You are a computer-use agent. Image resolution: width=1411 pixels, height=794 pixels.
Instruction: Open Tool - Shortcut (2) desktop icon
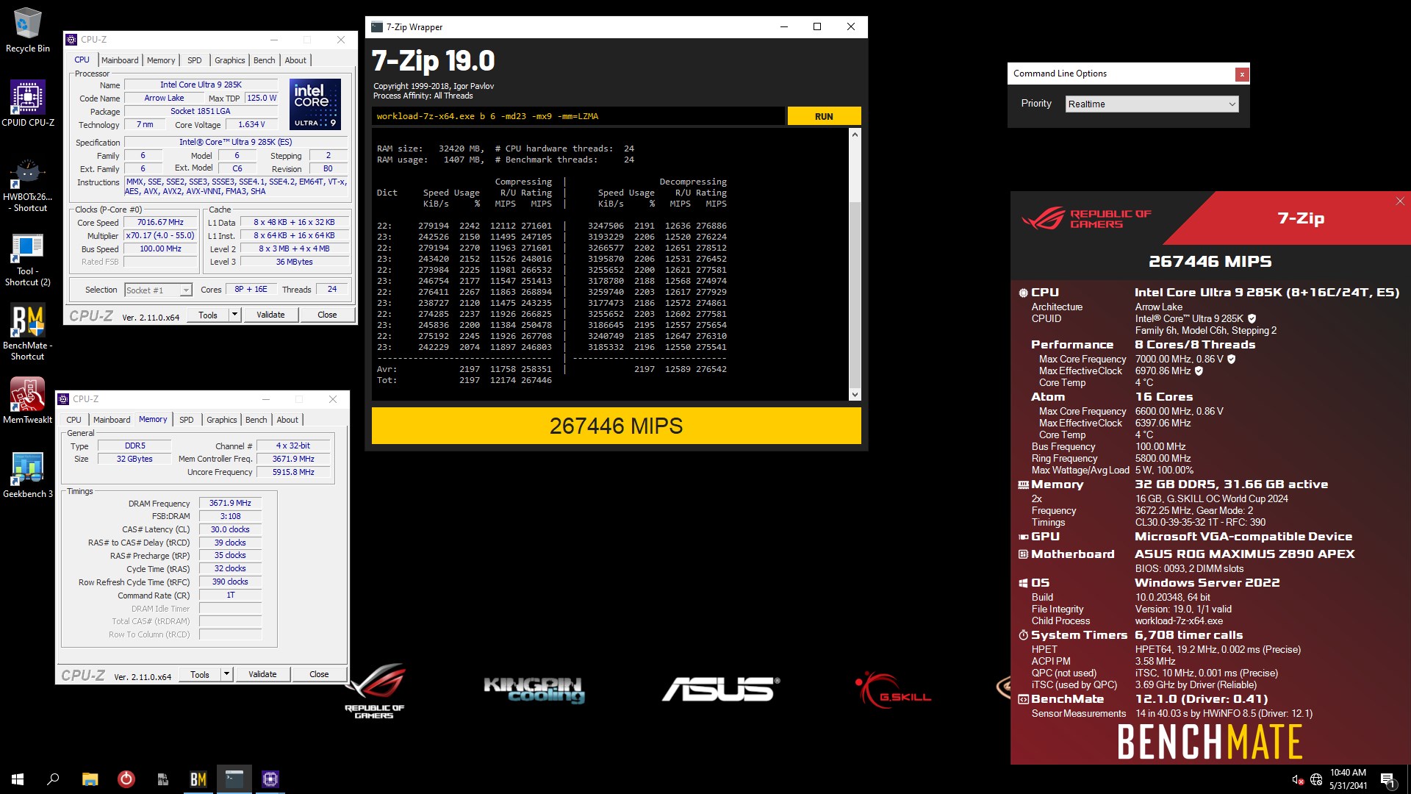pos(28,259)
